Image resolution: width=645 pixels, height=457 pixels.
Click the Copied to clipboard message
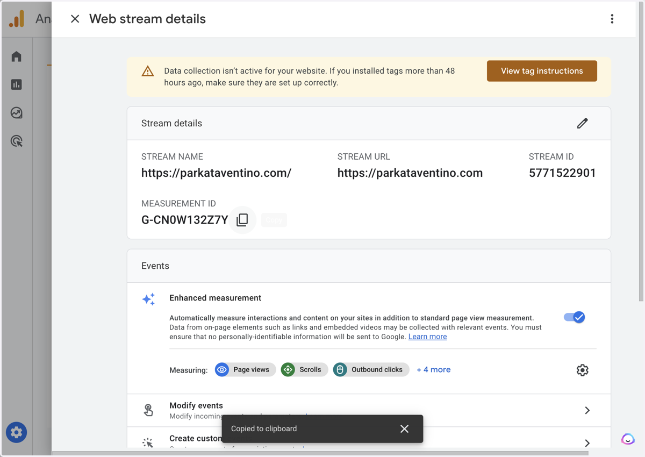pos(264,429)
